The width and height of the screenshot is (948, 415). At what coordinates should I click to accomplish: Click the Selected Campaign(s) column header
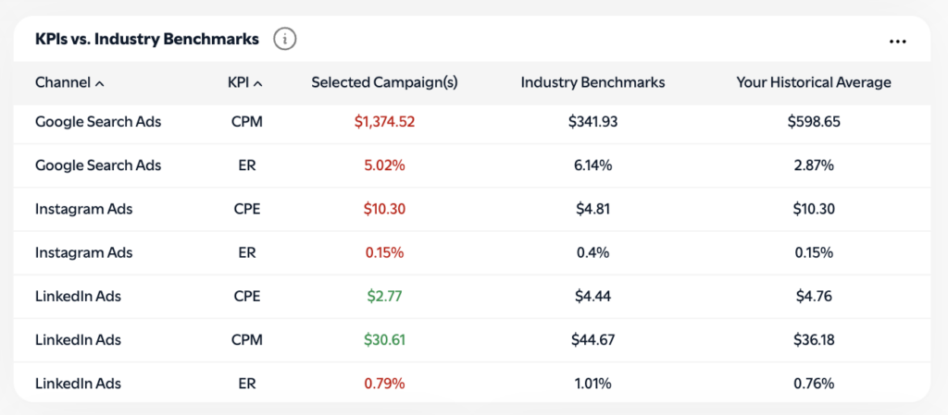click(x=384, y=82)
